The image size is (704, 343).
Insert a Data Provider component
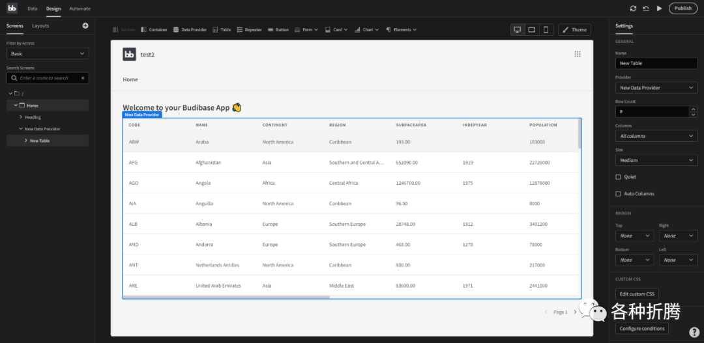[190, 29]
